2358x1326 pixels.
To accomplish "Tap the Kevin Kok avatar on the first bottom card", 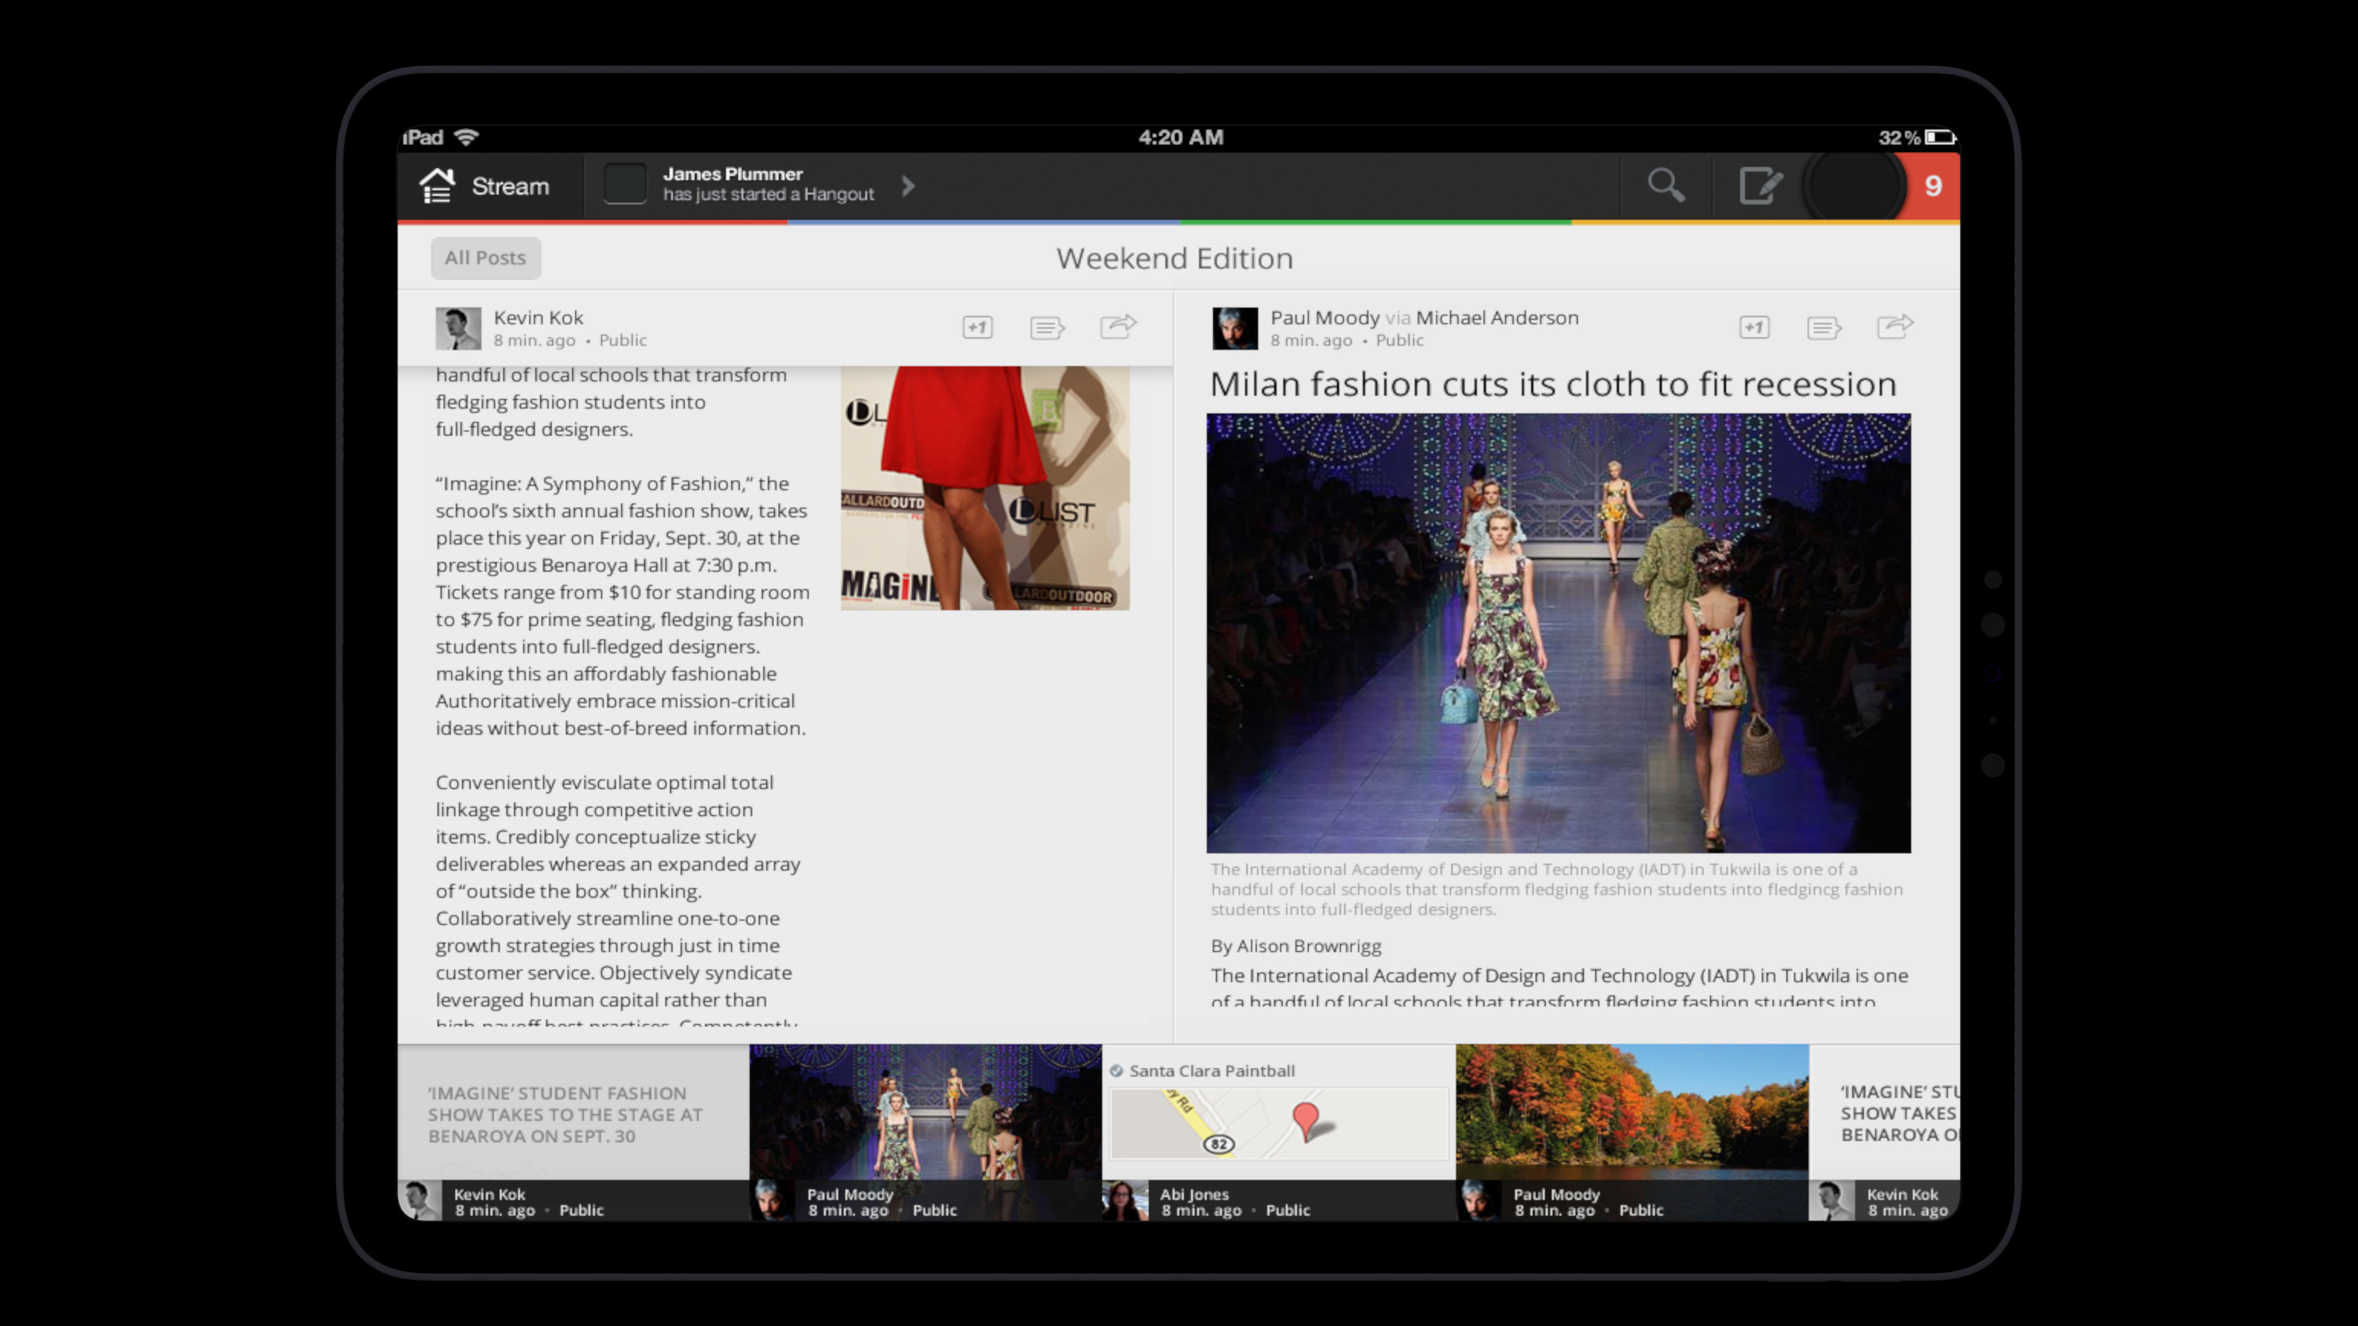I will coord(420,1201).
